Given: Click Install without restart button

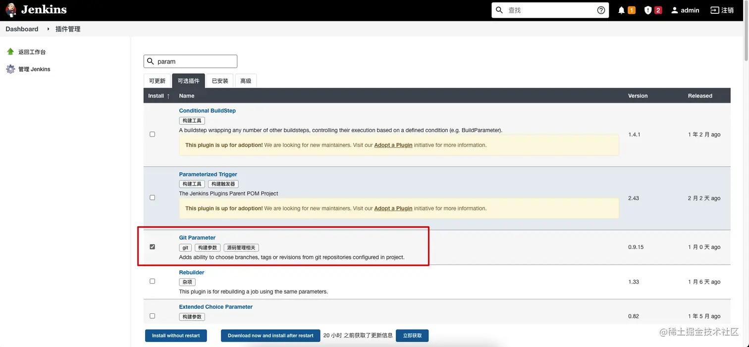Looking at the screenshot, I should click(x=176, y=336).
